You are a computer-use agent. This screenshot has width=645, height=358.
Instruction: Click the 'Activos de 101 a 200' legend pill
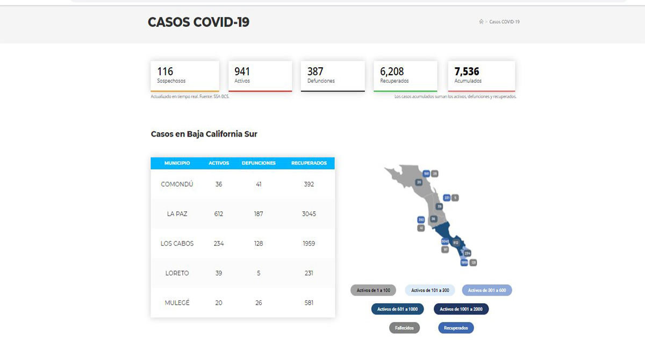point(430,290)
